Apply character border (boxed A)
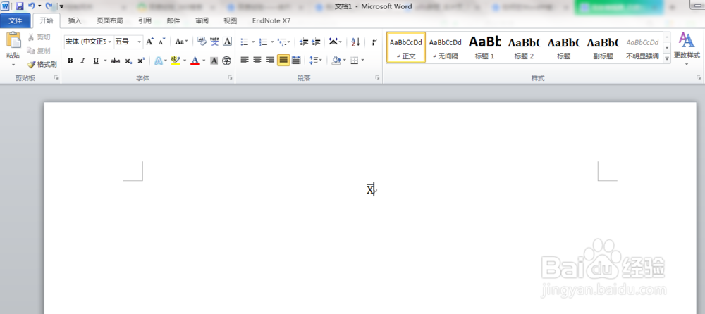 228,42
